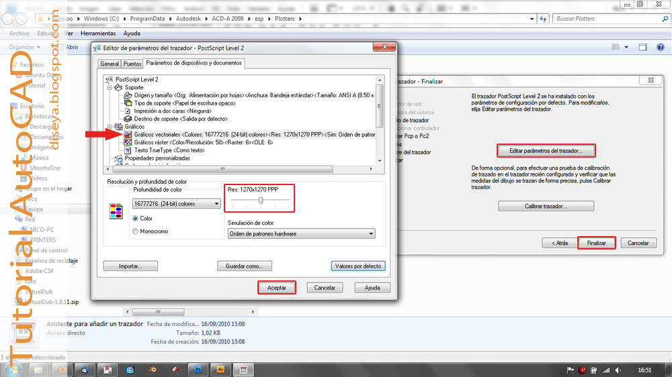
Task: Click the tree vertical scrollbar down arrow
Action: tap(380, 161)
